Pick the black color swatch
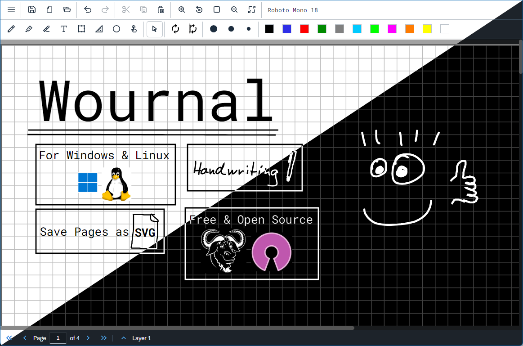The width and height of the screenshot is (523, 346). 269,29
